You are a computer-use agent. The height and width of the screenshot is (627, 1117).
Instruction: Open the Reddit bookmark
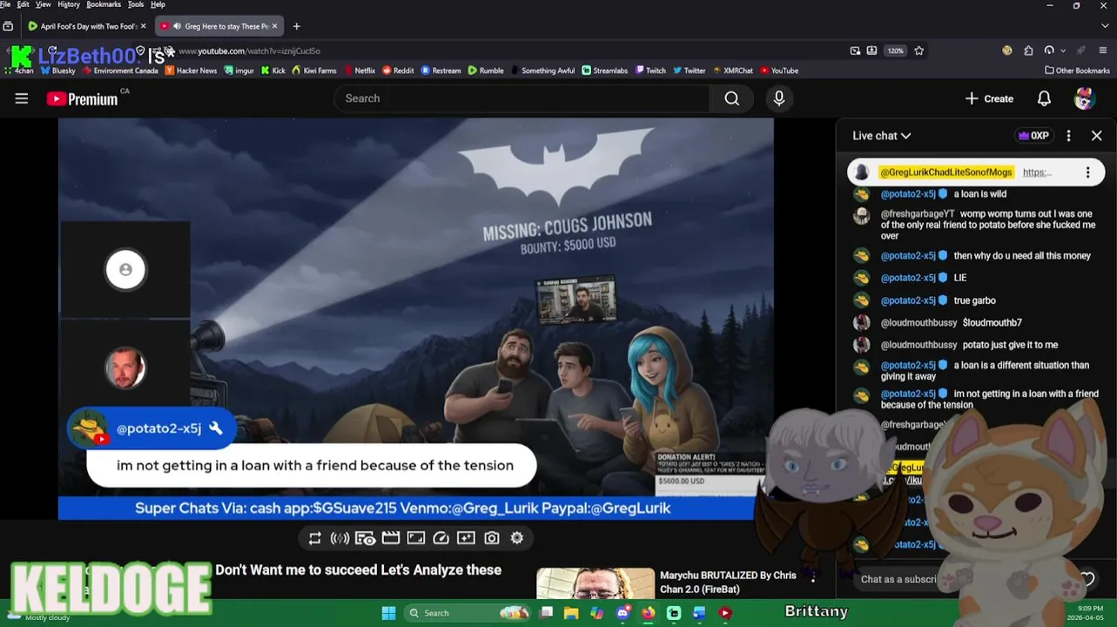click(398, 71)
